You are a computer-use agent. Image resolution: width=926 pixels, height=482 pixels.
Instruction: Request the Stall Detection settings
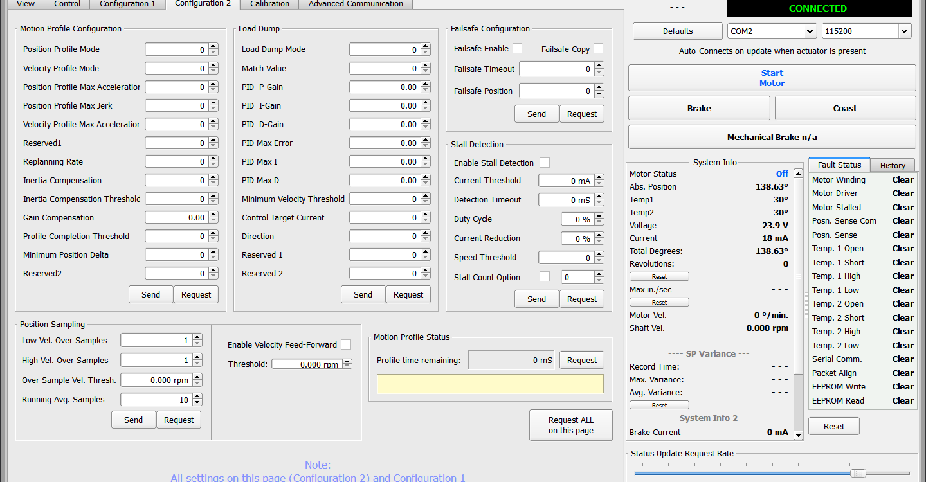pyautogui.click(x=582, y=299)
